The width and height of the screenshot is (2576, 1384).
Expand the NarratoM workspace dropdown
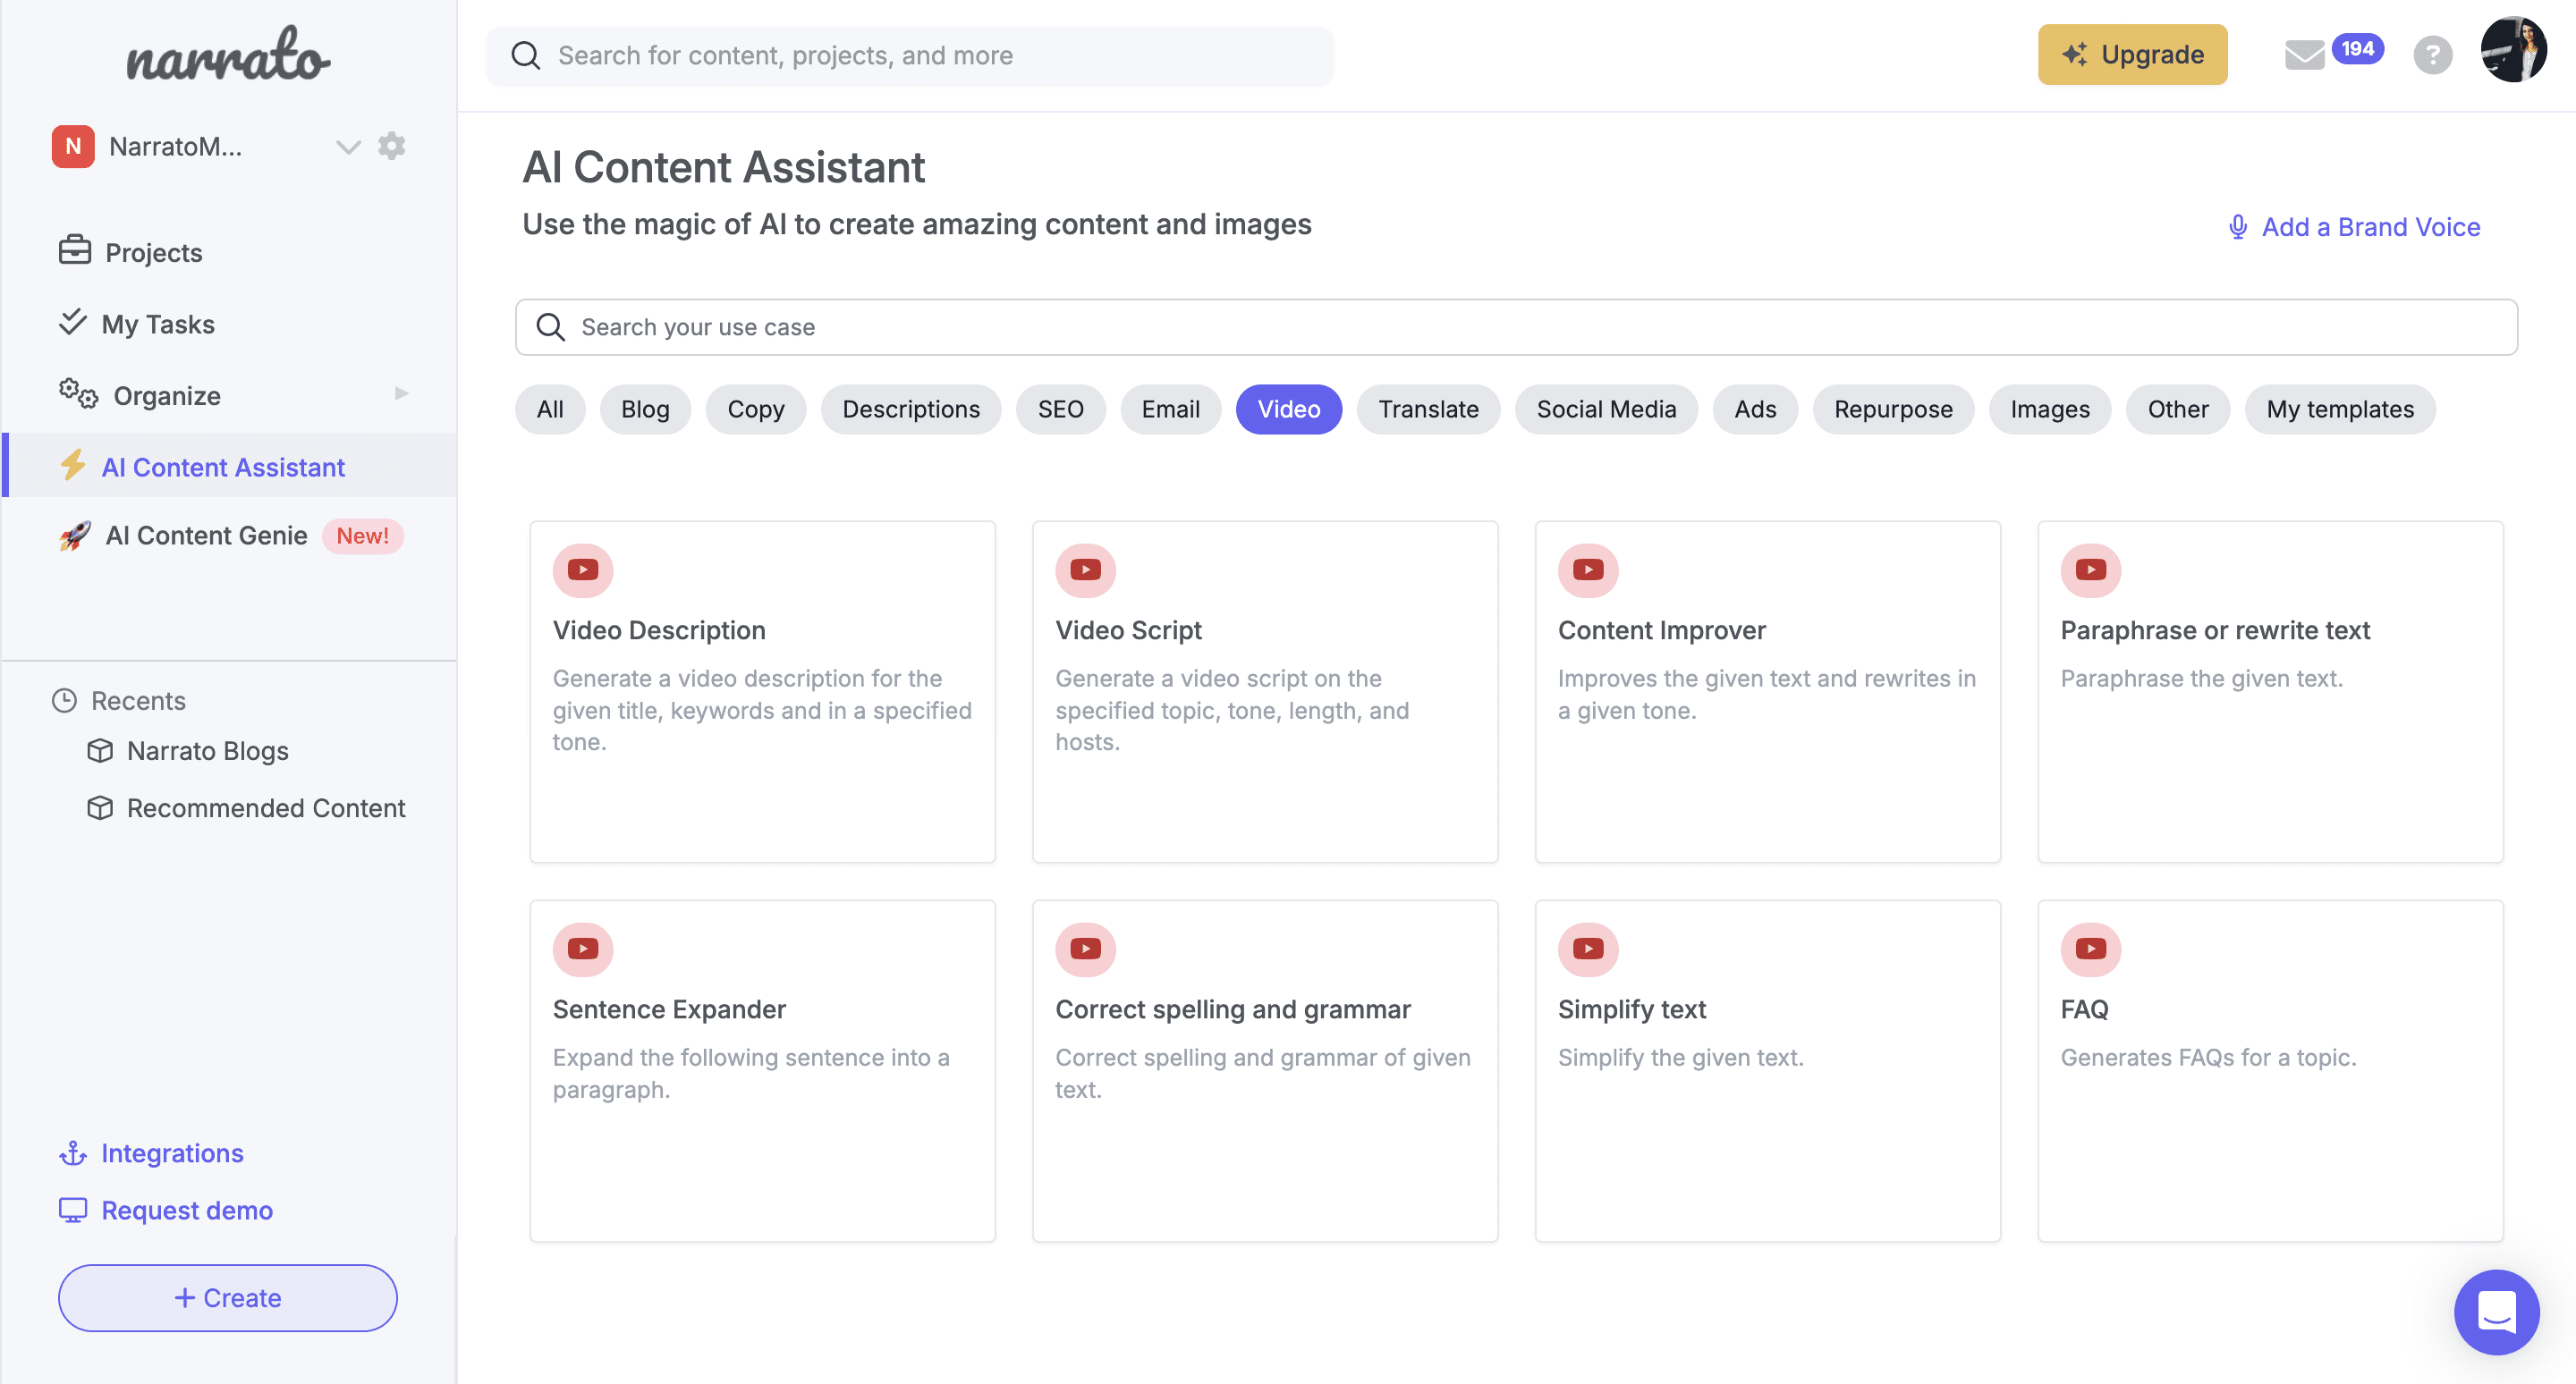coord(347,147)
